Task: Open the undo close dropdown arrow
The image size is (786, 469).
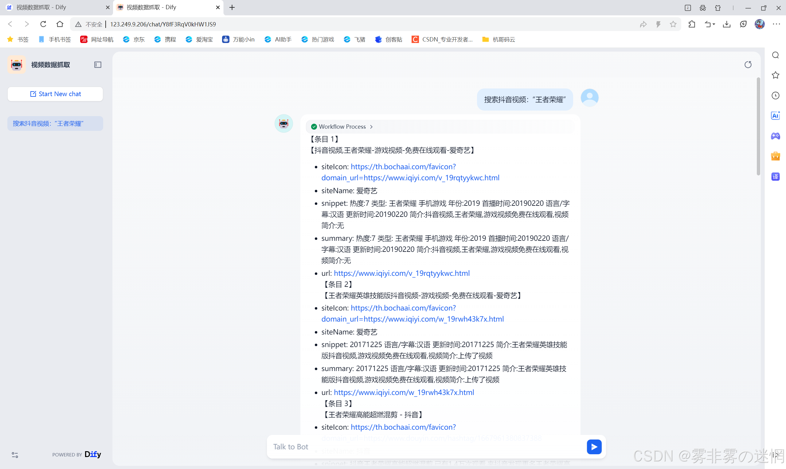Action: point(714,24)
